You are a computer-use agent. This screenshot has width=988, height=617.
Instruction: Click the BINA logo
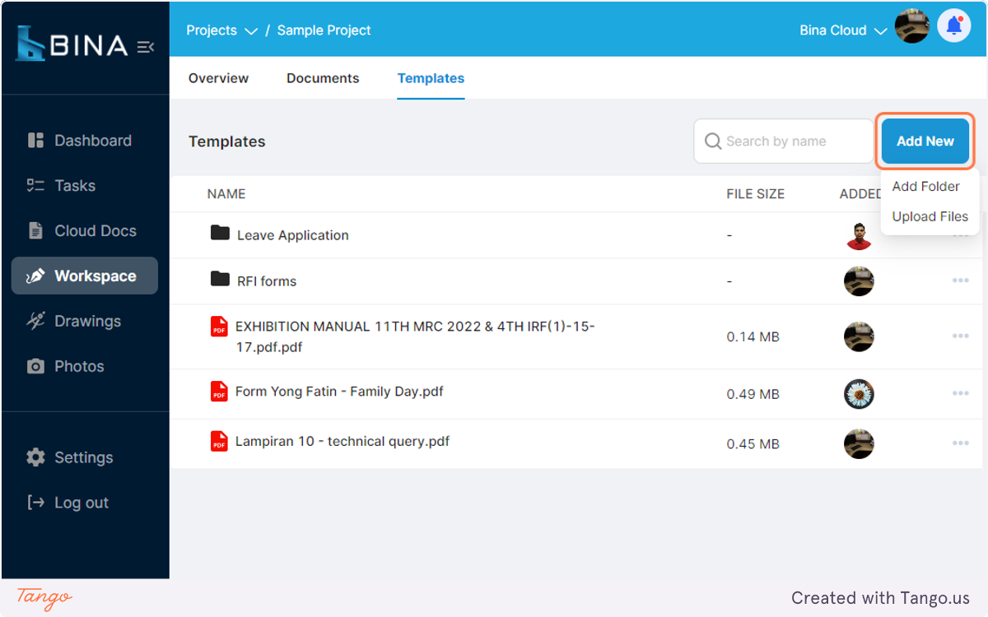72,44
